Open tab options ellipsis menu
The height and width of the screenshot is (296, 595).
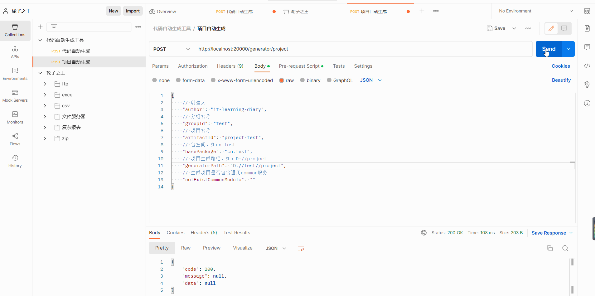point(436,11)
